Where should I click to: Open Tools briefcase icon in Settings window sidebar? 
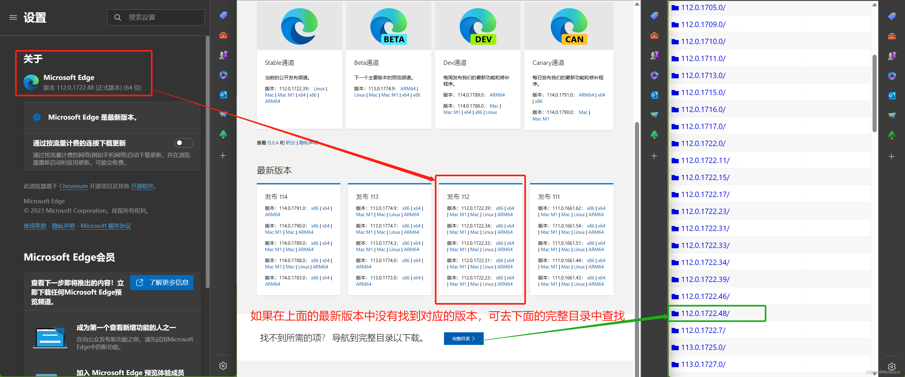click(x=223, y=36)
